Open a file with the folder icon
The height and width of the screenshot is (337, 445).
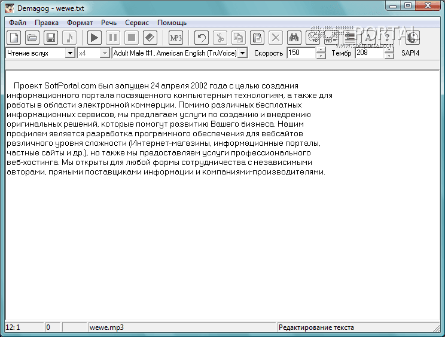(32, 38)
